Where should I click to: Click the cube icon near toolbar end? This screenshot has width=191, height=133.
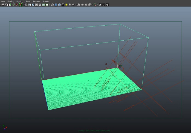coord(100,5)
